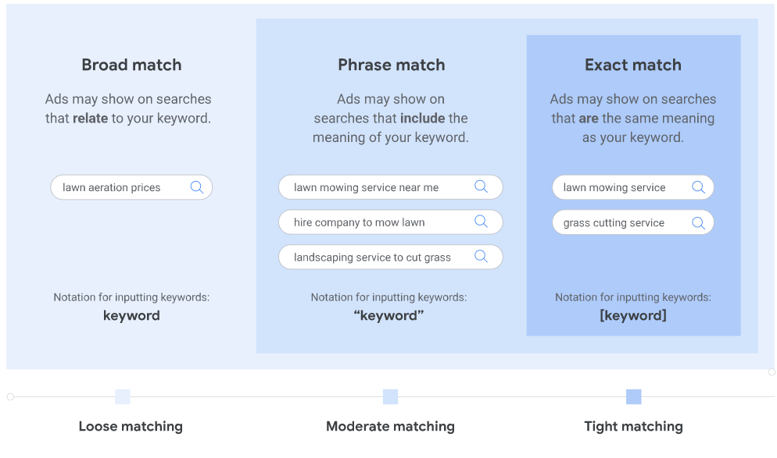The image size is (777, 458).
Task: Click magnifier beside grass cutting service
Action: pyautogui.click(x=698, y=223)
